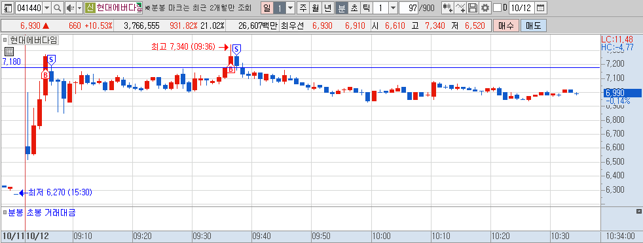
Task: Expand the stock code 041440 dropdown
Action: (x=46, y=7)
